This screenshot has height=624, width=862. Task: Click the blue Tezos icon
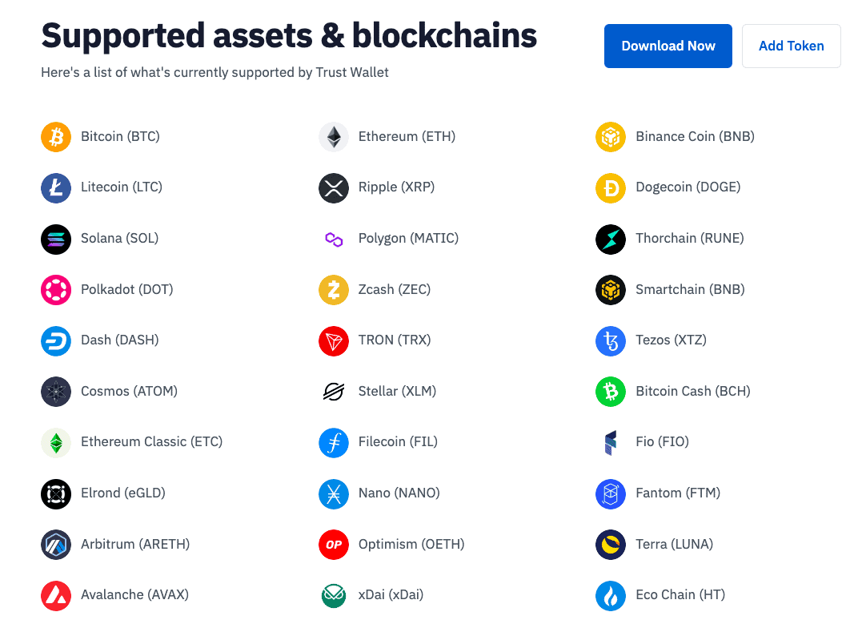click(x=611, y=341)
